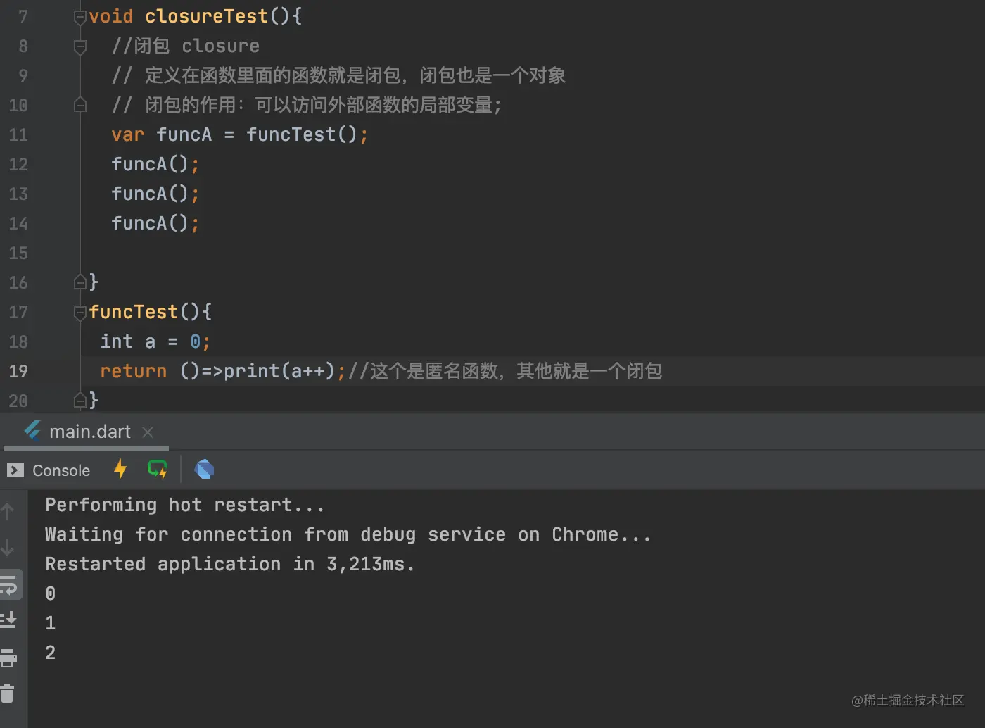Click the fold end marker on line 20

pyautogui.click(x=80, y=401)
